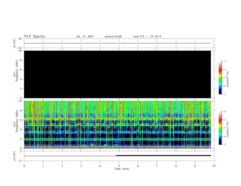
Task: Click the "ch.3(V)" axis label
Action: (14, 156)
